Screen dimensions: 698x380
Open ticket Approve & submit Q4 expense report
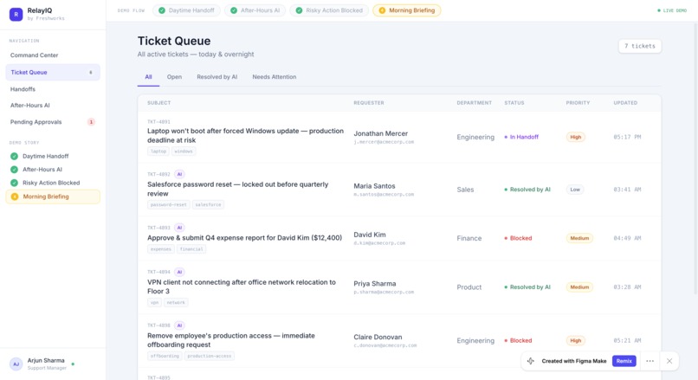coord(244,238)
